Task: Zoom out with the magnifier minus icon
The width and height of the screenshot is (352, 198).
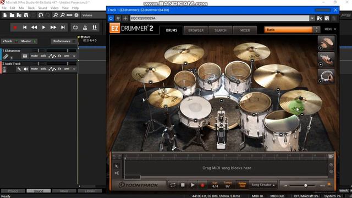Action: [62, 15]
